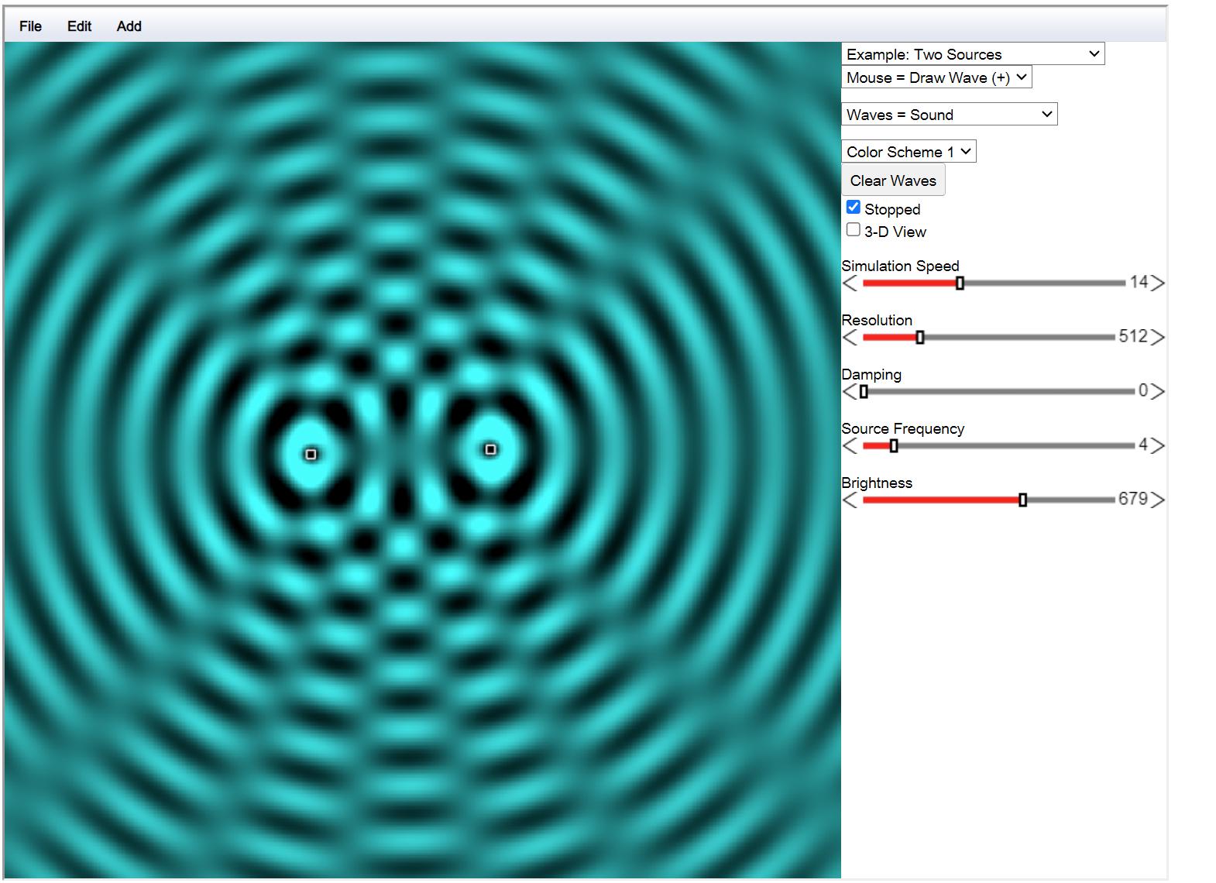Click the left wave source marker
Screen dimensions: 1216x883
click(311, 454)
